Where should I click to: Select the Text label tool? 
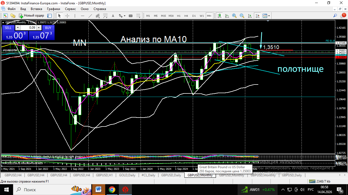[113, 15]
